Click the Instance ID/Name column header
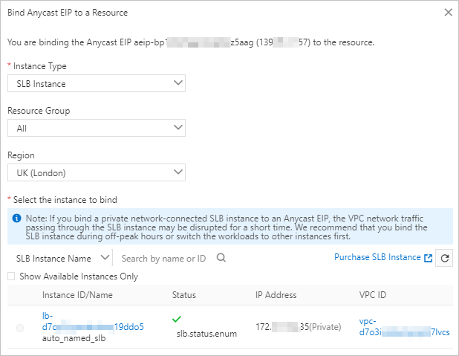The width and height of the screenshot is (459, 356). click(77, 295)
